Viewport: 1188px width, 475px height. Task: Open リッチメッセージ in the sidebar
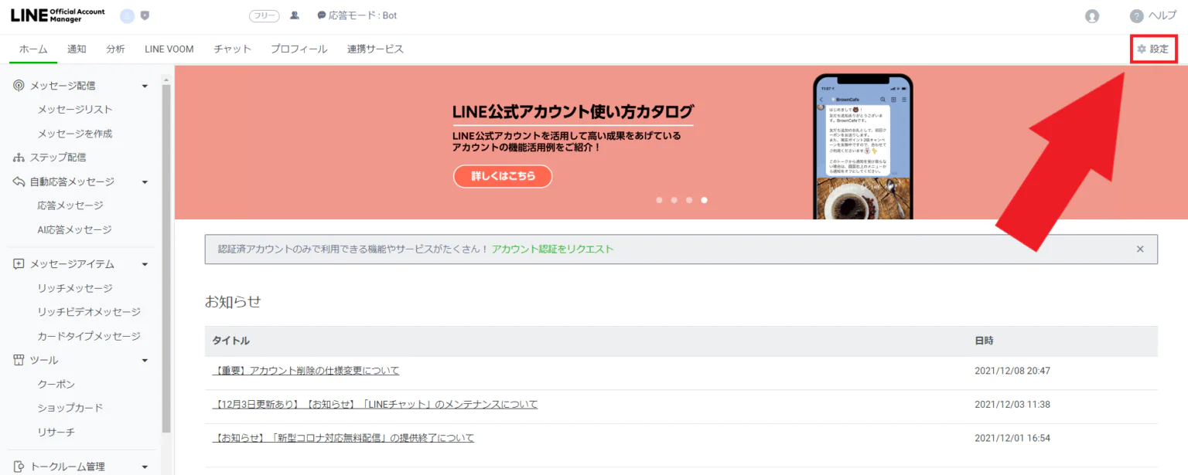coord(75,288)
